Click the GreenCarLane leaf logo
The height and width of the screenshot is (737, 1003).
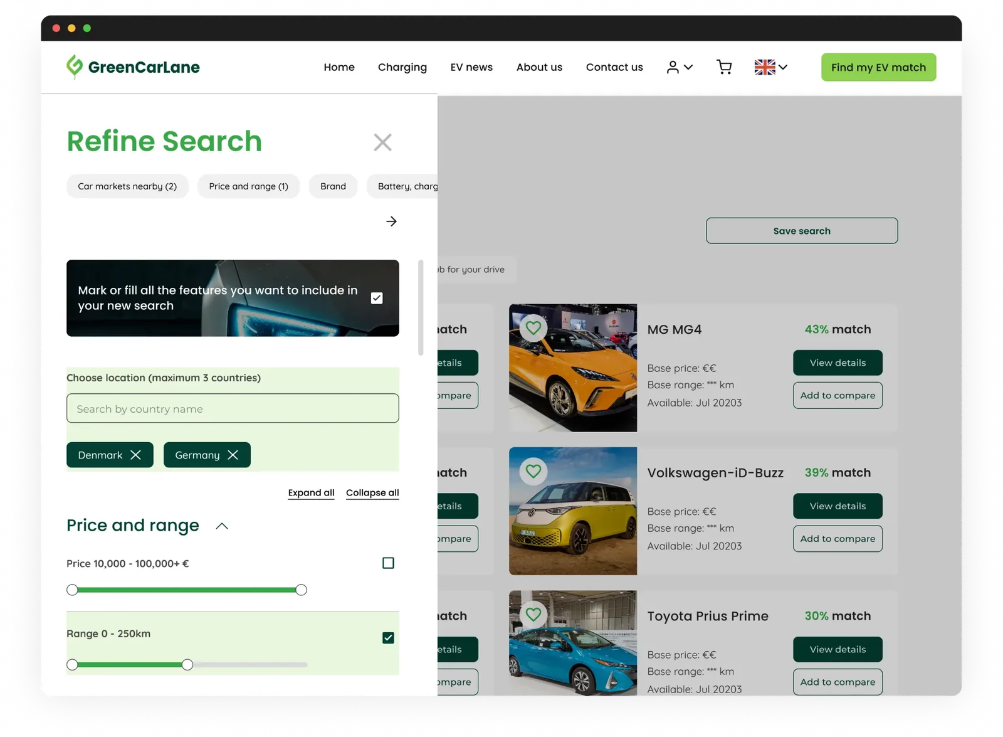point(75,66)
